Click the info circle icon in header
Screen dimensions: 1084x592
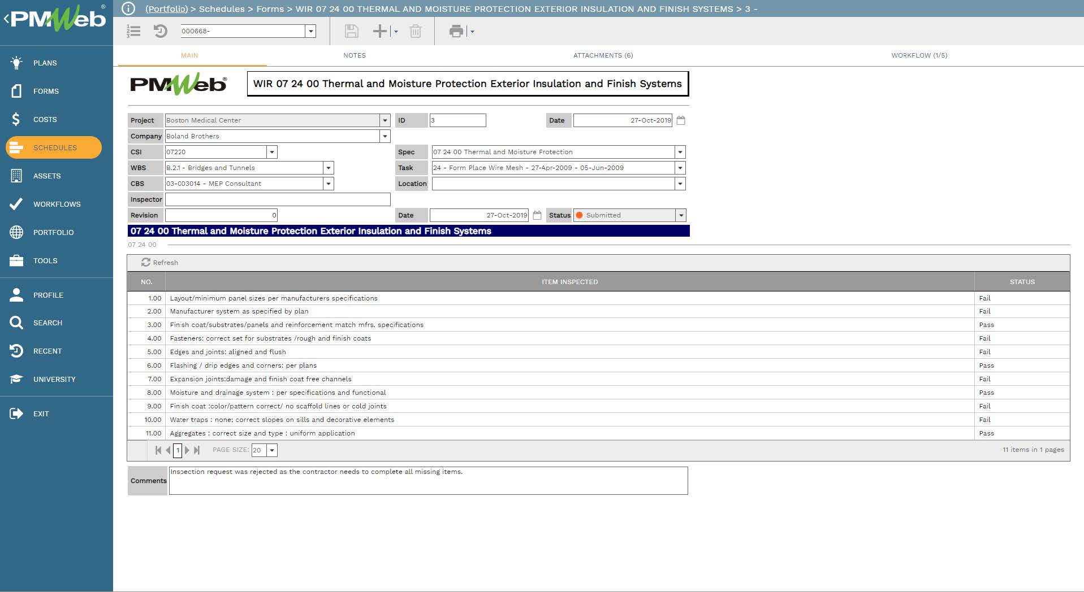tap(128, 8)
